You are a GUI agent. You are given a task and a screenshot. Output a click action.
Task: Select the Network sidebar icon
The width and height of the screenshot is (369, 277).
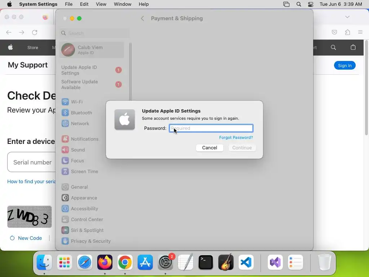(65, 123)
